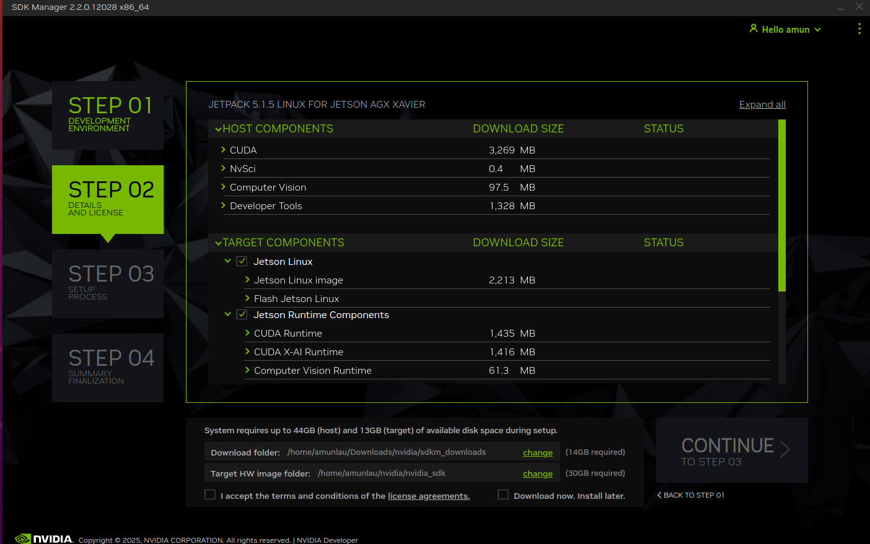870x544 pixels.
Task: Expand the CUDA host component row
Action: [223, 150]
